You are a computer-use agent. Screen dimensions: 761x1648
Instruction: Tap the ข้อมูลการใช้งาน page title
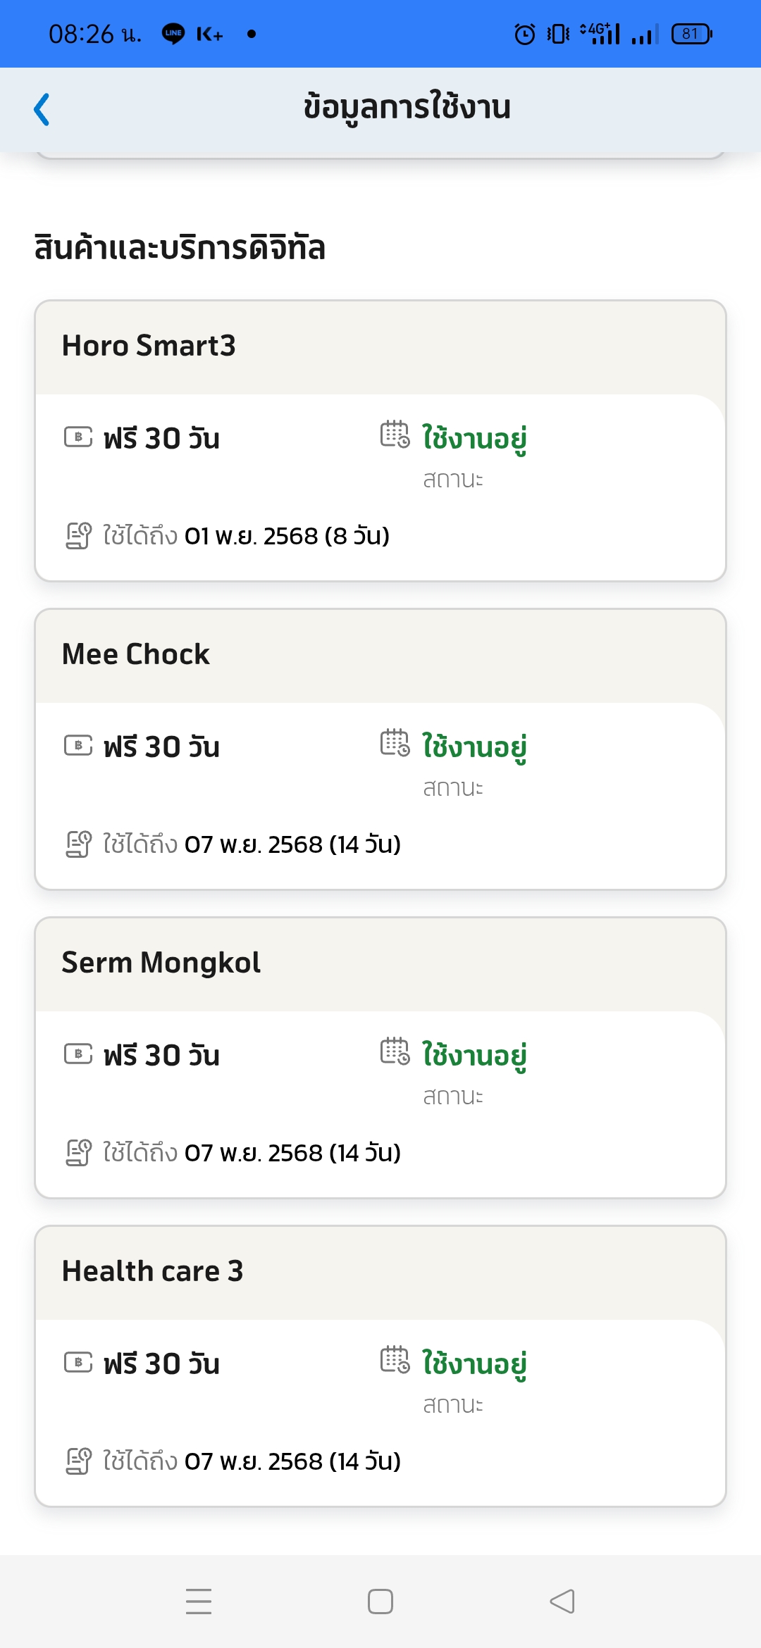click(x=407, y=108)
